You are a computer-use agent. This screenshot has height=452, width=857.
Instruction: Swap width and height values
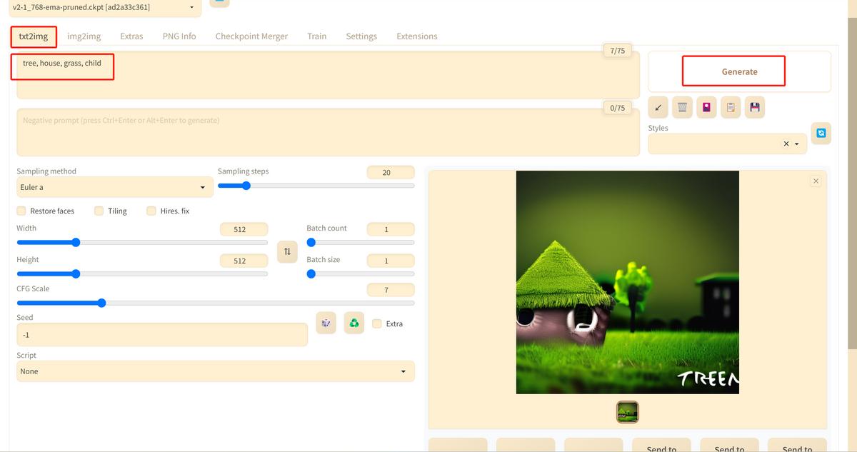click(287, 251)
